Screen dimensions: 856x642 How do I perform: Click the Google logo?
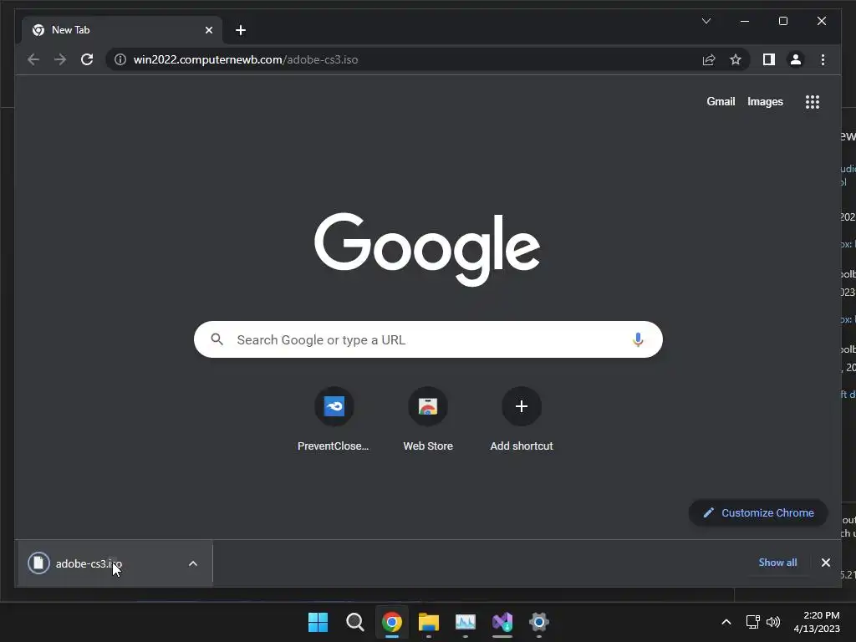pos(427,249)
